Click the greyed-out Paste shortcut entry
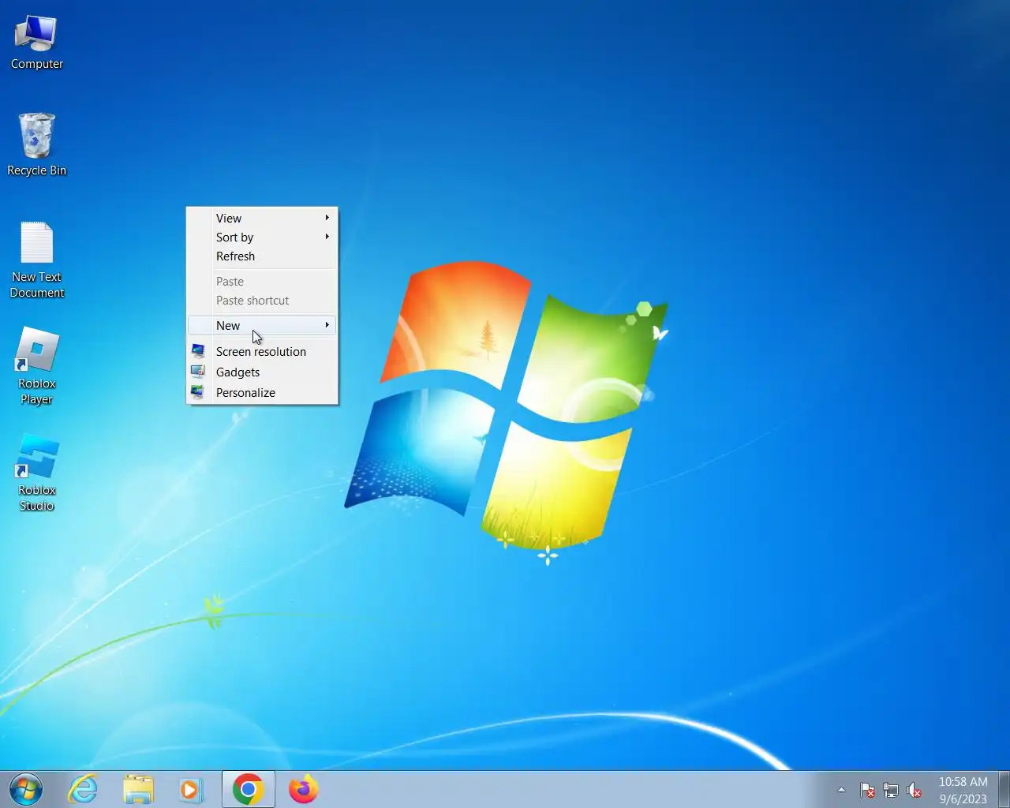Image resolution: width=1010 pixels, height=808 pixels. click(262, 300)
